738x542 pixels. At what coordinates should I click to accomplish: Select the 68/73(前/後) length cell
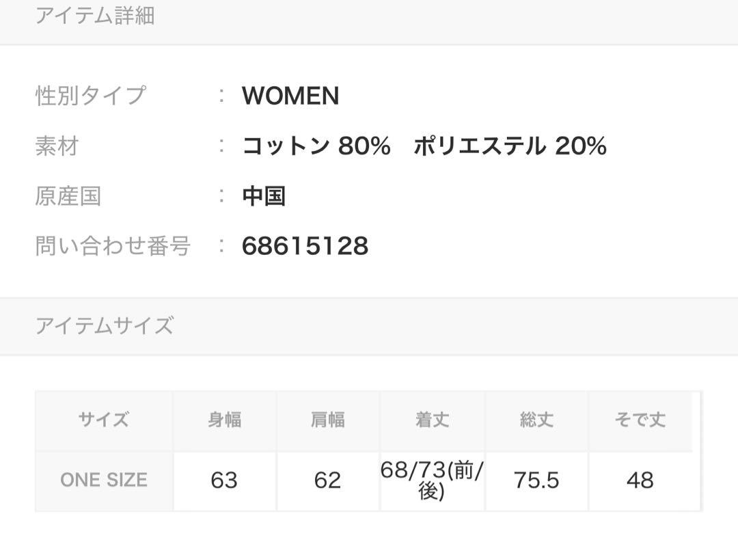click(x=432, y=480)
